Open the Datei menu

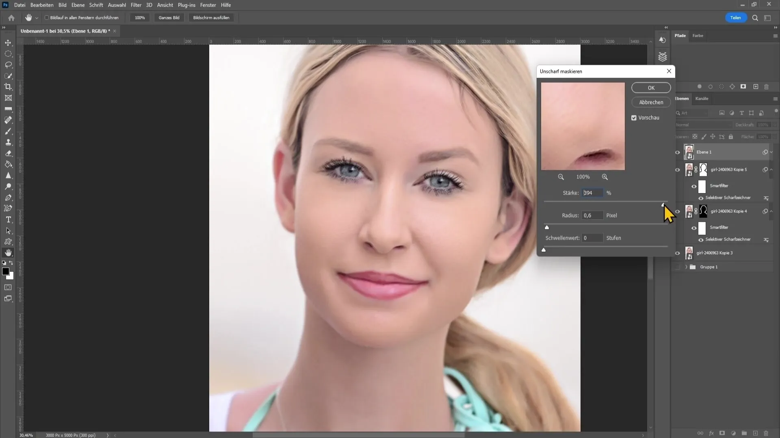[x=19, y=5]
